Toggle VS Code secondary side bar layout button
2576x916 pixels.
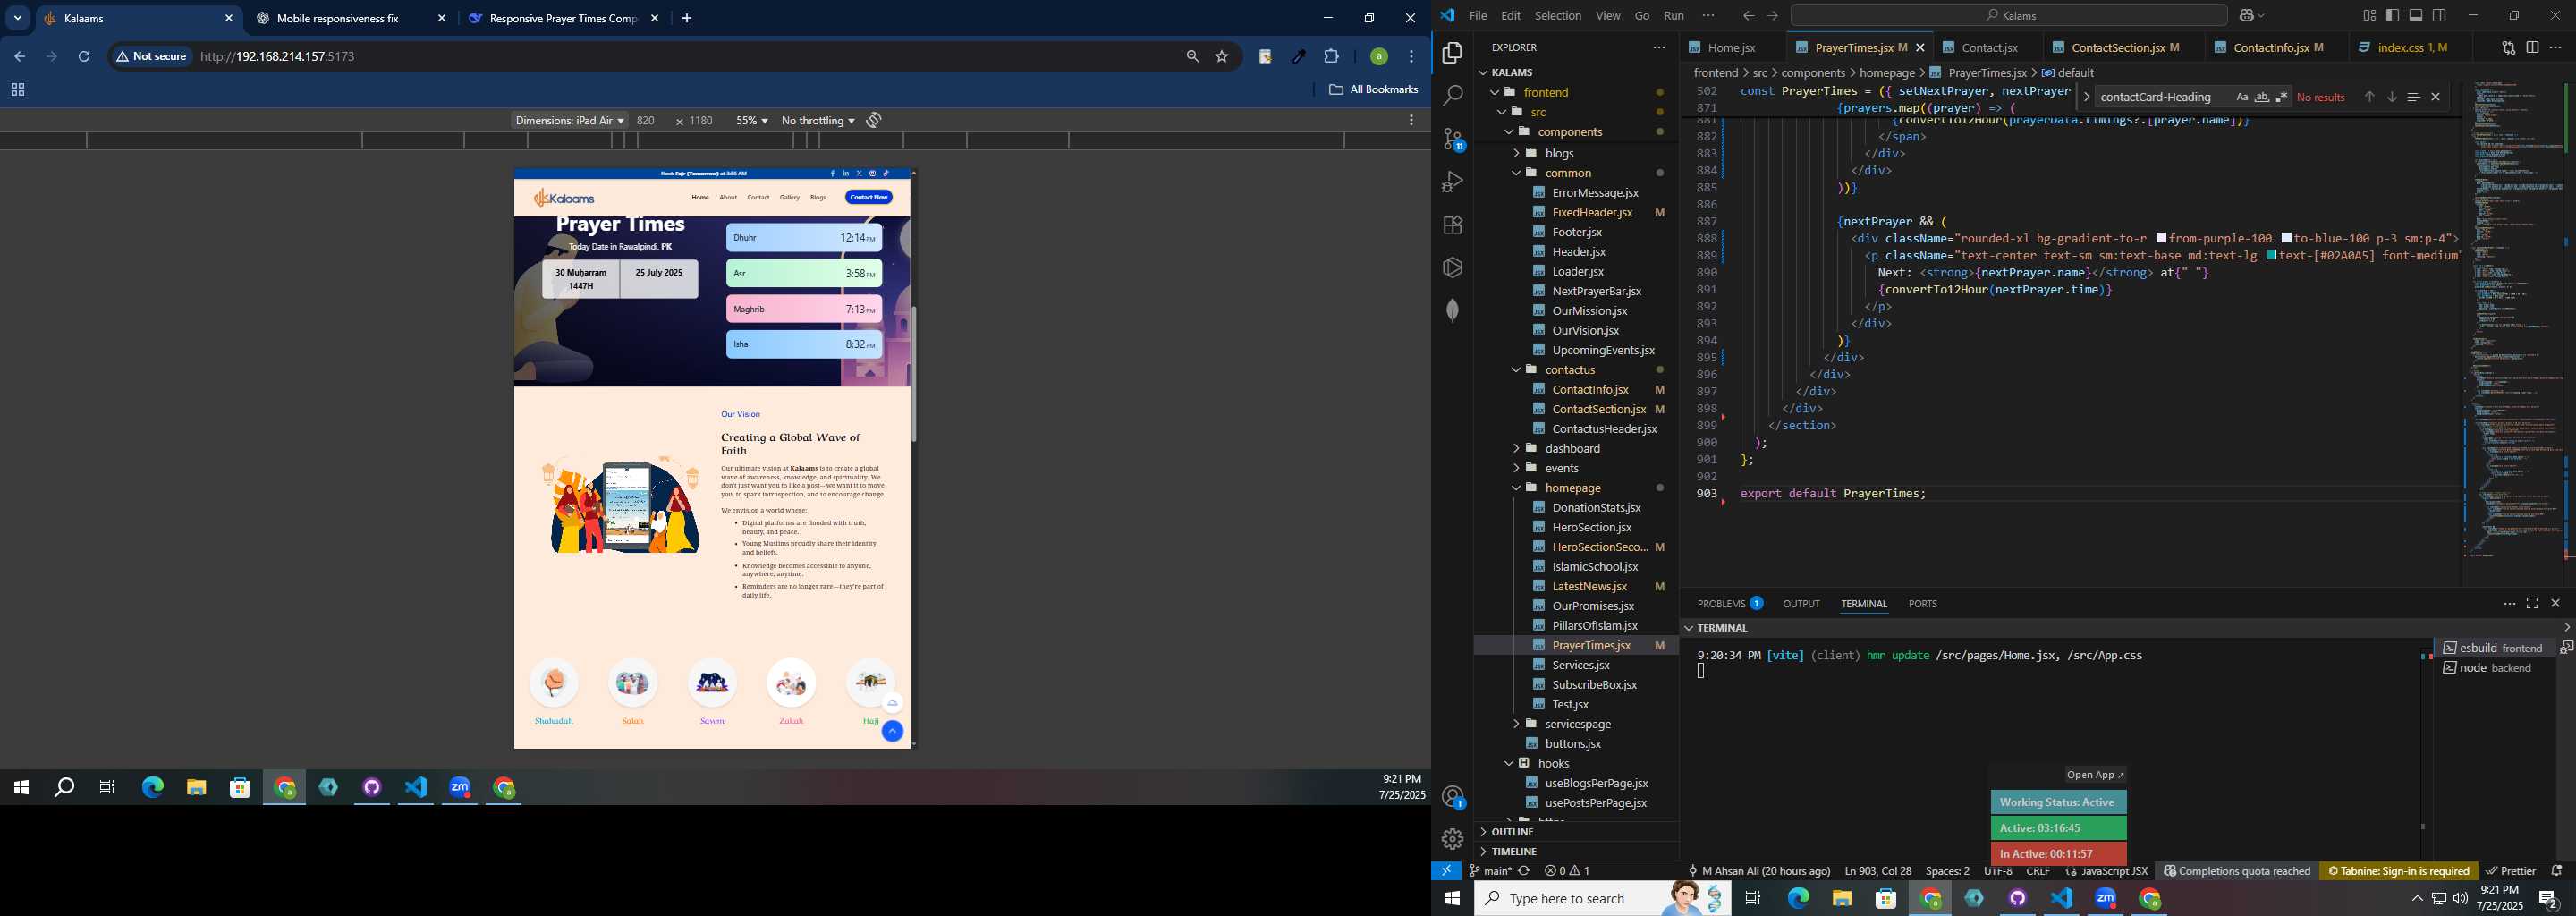tap(2439, 15)
